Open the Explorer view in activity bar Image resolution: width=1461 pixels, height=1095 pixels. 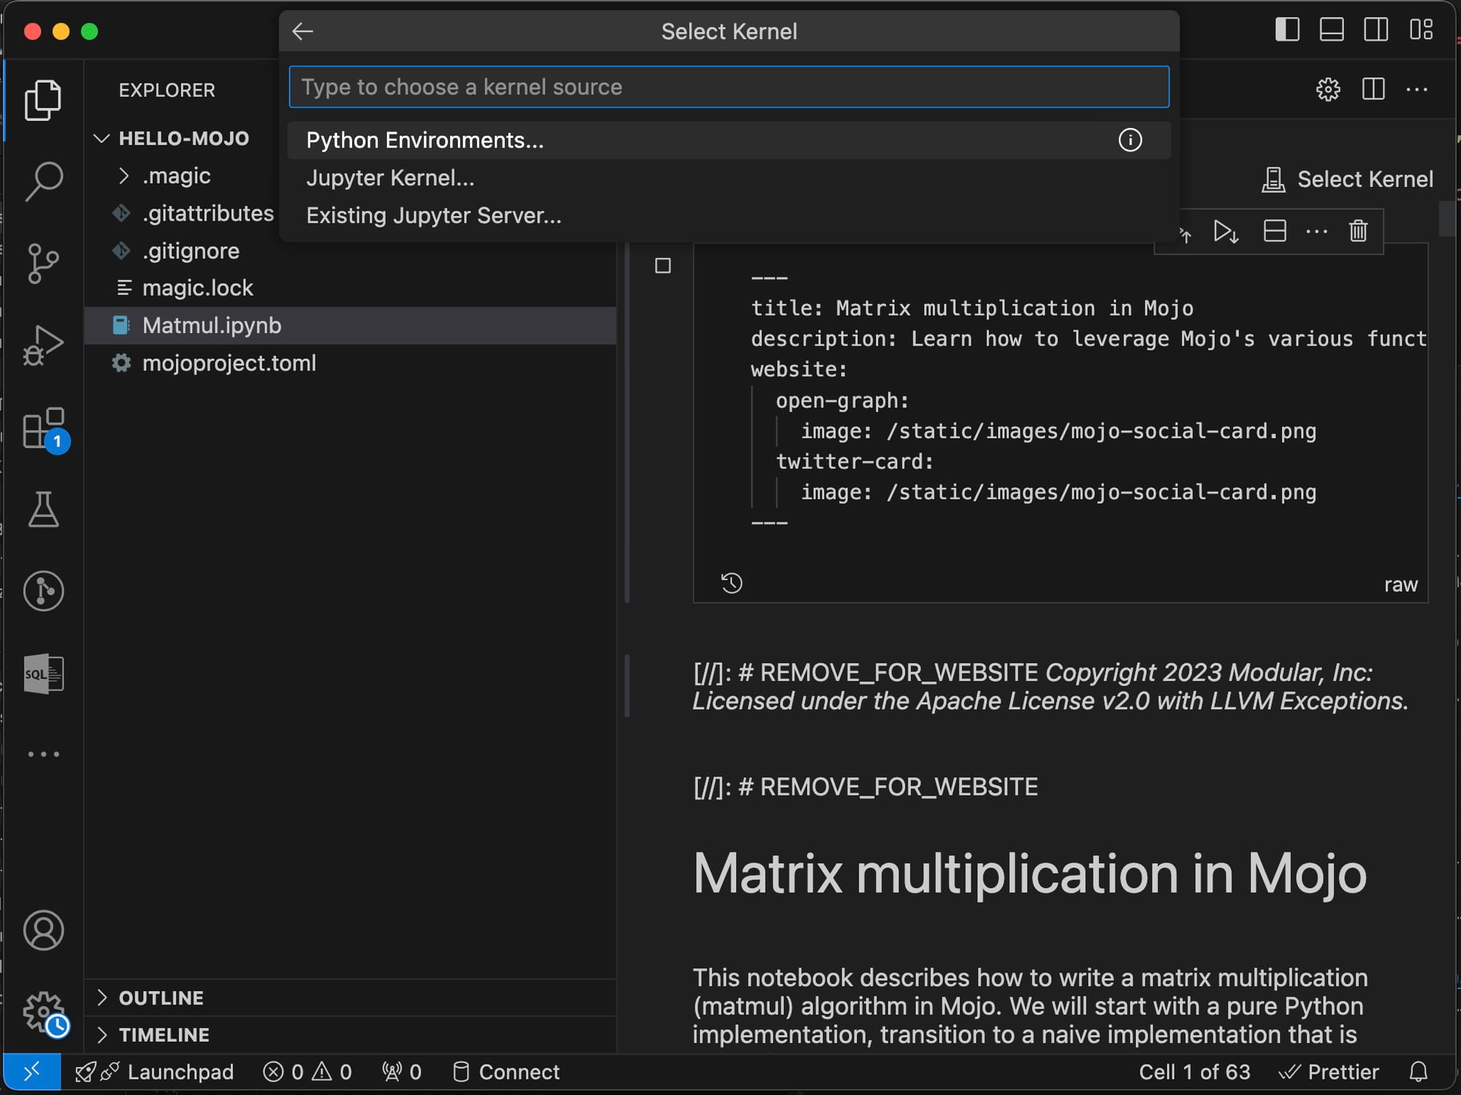pyautogui.click(x=43, y=100)
